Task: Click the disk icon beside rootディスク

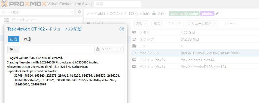Action: pyautogui.click(x=134, y=53)
